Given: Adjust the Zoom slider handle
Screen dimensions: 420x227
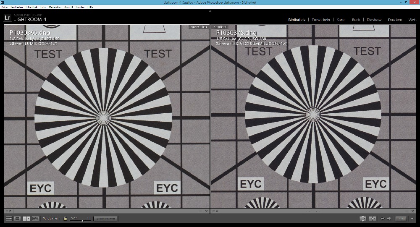Looking at the screenshot, I should tap(82, 220).
